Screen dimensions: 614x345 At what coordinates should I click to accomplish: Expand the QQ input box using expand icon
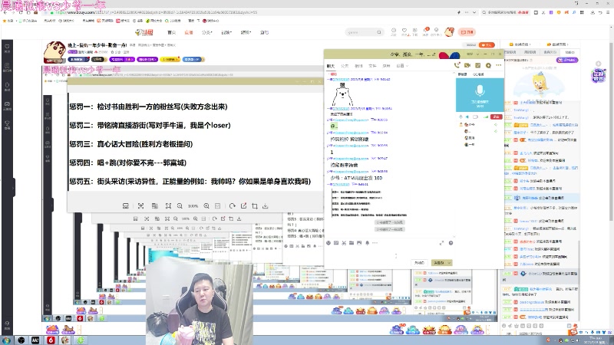pos(442,243)
